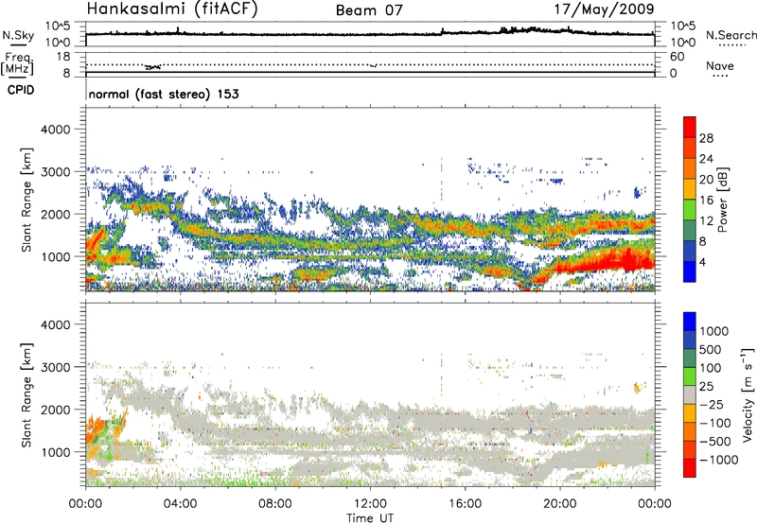Click the blue bottom of the power color bar

pos(690,271)
